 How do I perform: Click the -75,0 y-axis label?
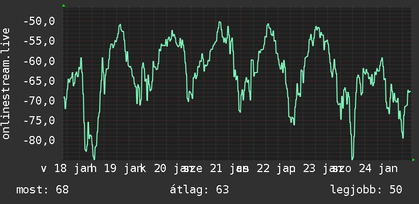39,121
